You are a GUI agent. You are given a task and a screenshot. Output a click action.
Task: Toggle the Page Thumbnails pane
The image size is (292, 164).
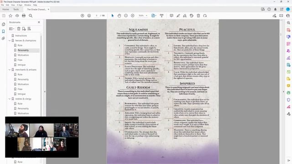3,24
